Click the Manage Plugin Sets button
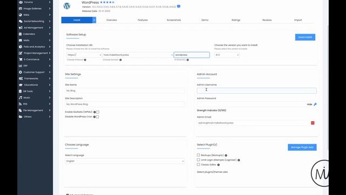Screen dimensions: 346x195 302,147
